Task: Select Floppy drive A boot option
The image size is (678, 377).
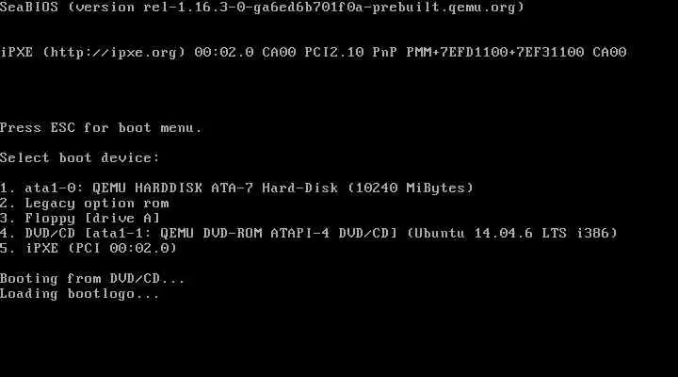Action: (80, 218)
